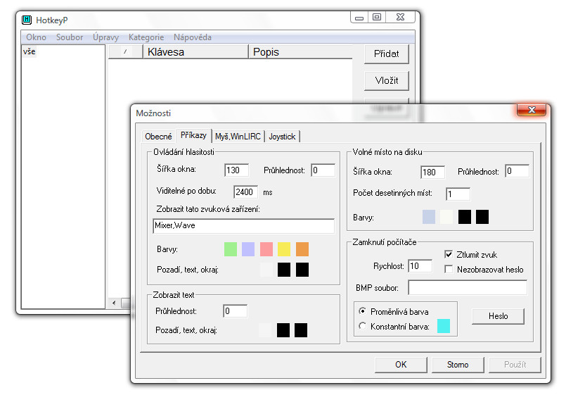Pick the light blue disk color swatch
The height and width of the screenshot is (395, 566).
(x=429, y=217)
